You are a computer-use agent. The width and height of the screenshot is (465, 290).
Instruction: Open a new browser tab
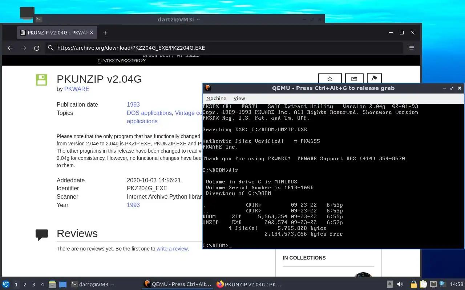click(105, 33)
